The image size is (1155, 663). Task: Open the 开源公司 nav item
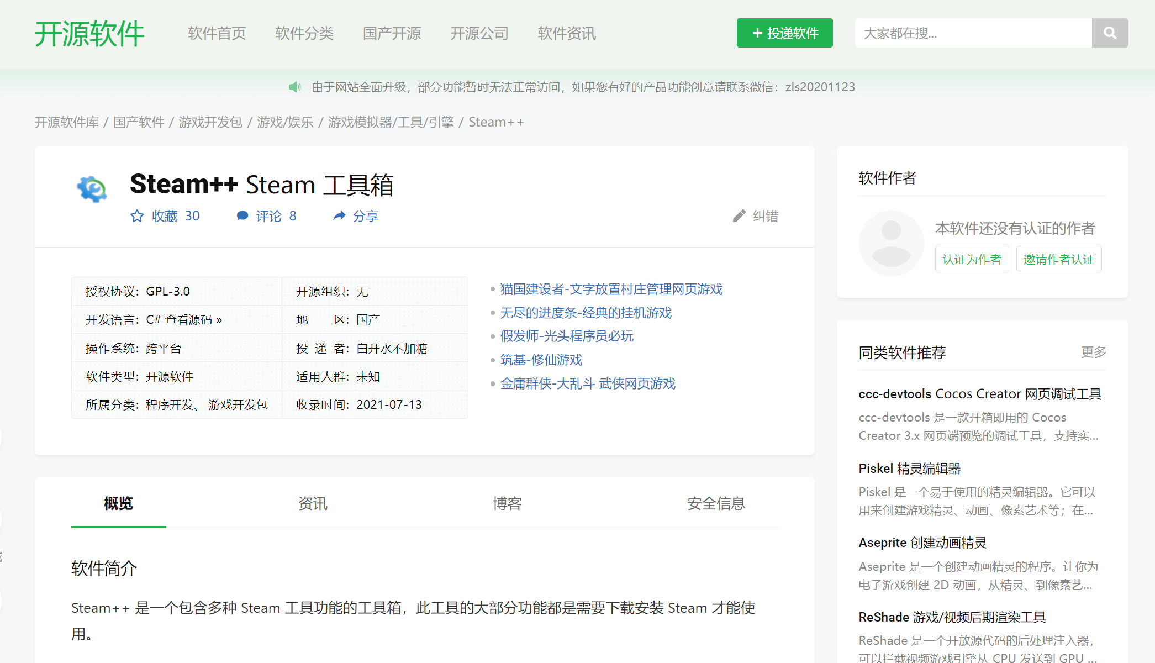click(x=479, y=34)
